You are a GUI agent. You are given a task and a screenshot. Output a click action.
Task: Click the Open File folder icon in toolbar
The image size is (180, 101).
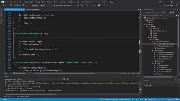click(15, 5)
